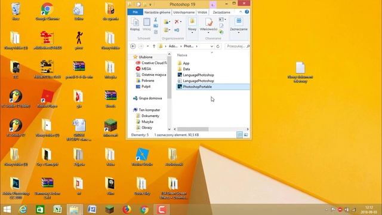Switch to the Zarządzanie tab
Screen dimensions: 382x215
(x=221, y=12)
